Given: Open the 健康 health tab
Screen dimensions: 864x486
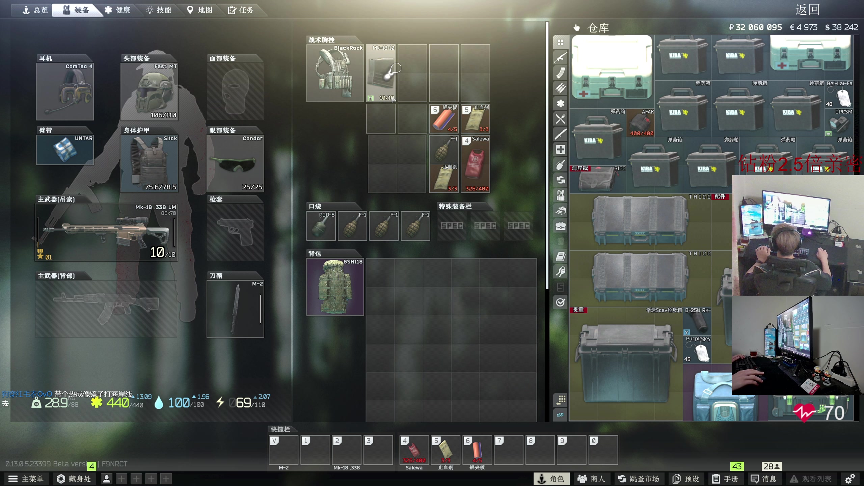Looking at the screenshot, I should coord(117,10).
